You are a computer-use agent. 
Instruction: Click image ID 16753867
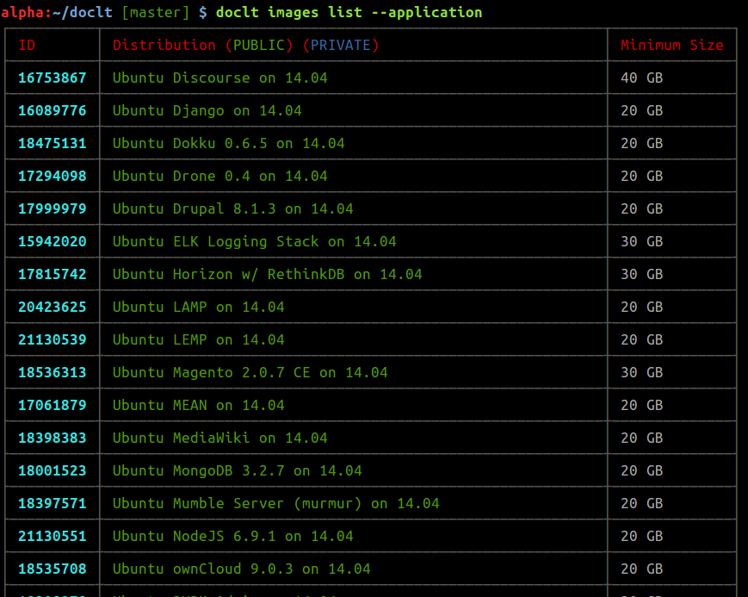50,78
